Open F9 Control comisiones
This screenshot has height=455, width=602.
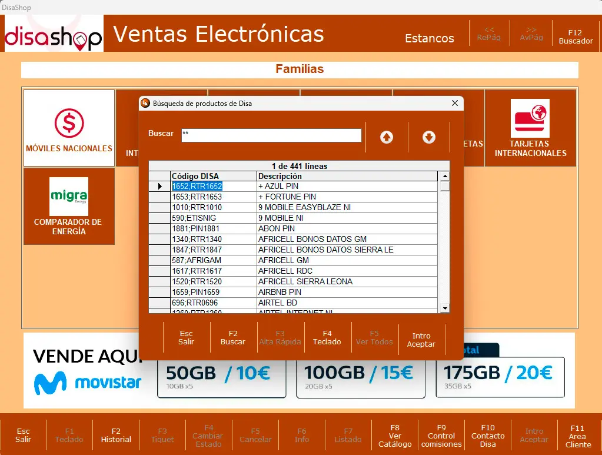click(441, 436)
